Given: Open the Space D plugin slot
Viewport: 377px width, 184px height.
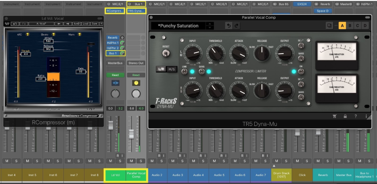Looking at the screenshot, I should (323, 11).
